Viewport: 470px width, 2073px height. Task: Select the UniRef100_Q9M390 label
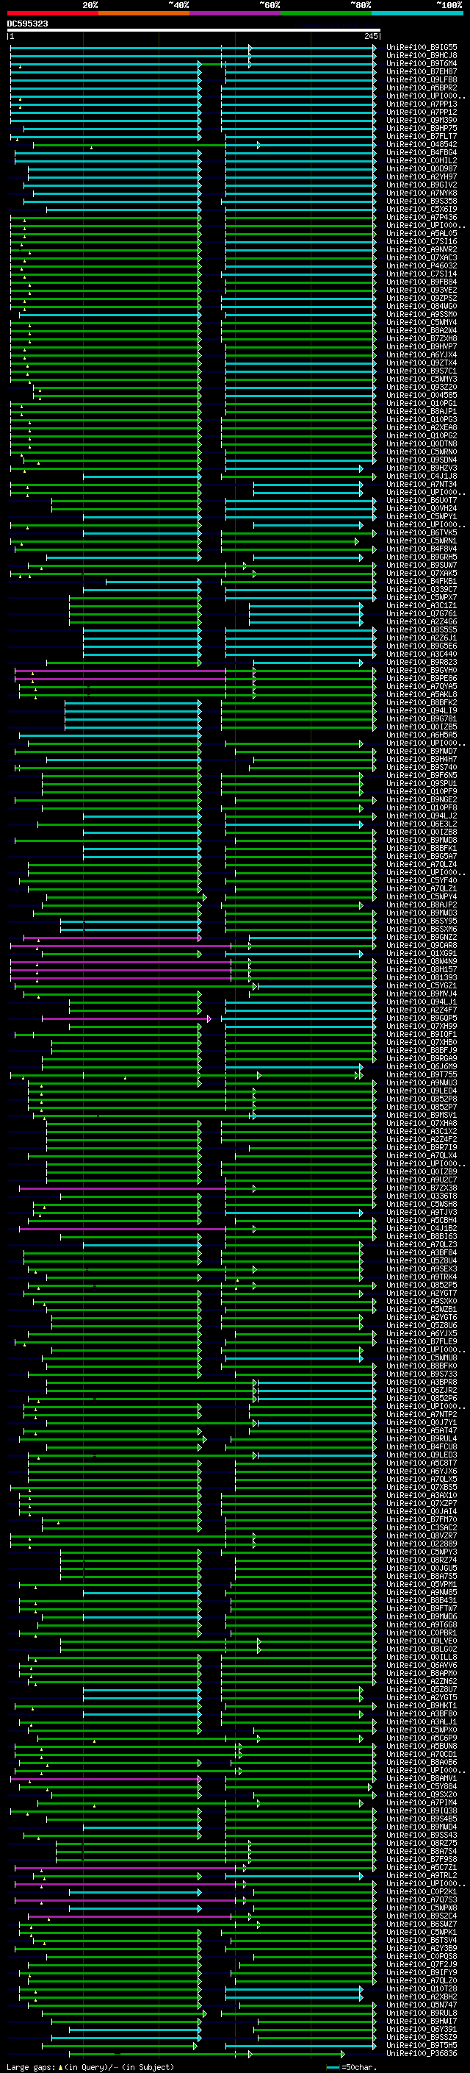[x=422, y=120]
